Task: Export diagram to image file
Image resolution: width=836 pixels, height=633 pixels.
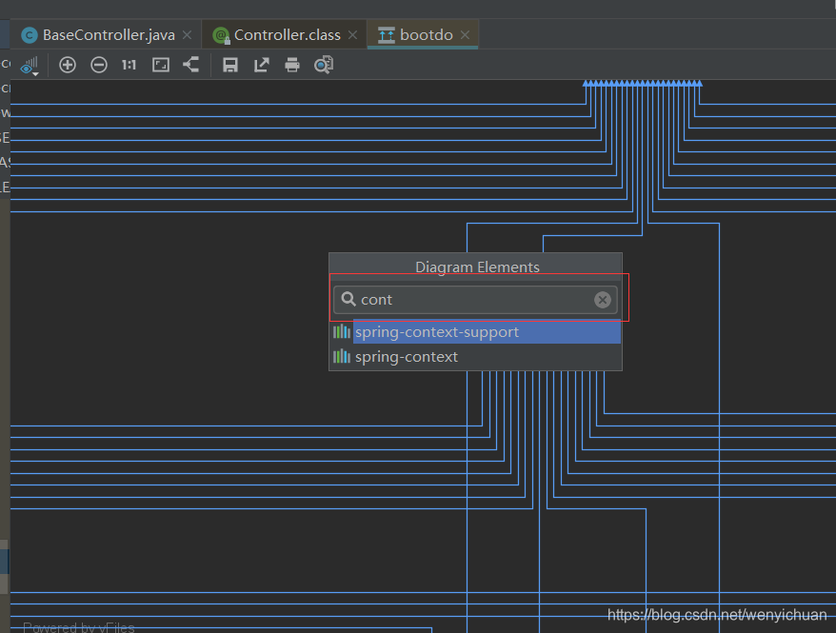Action: tap(261, 65)
